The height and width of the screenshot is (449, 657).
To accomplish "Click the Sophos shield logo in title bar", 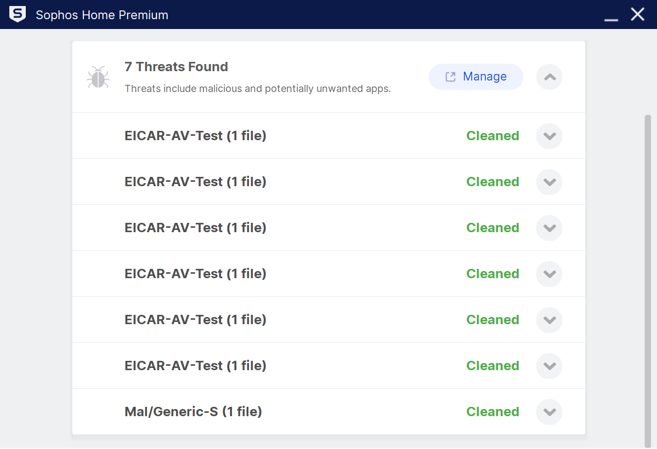I will [17, 14].
